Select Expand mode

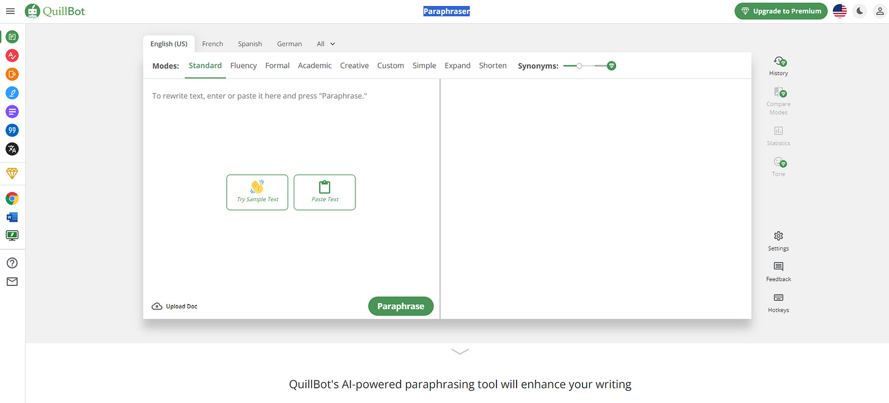click(x=457, y=66)
